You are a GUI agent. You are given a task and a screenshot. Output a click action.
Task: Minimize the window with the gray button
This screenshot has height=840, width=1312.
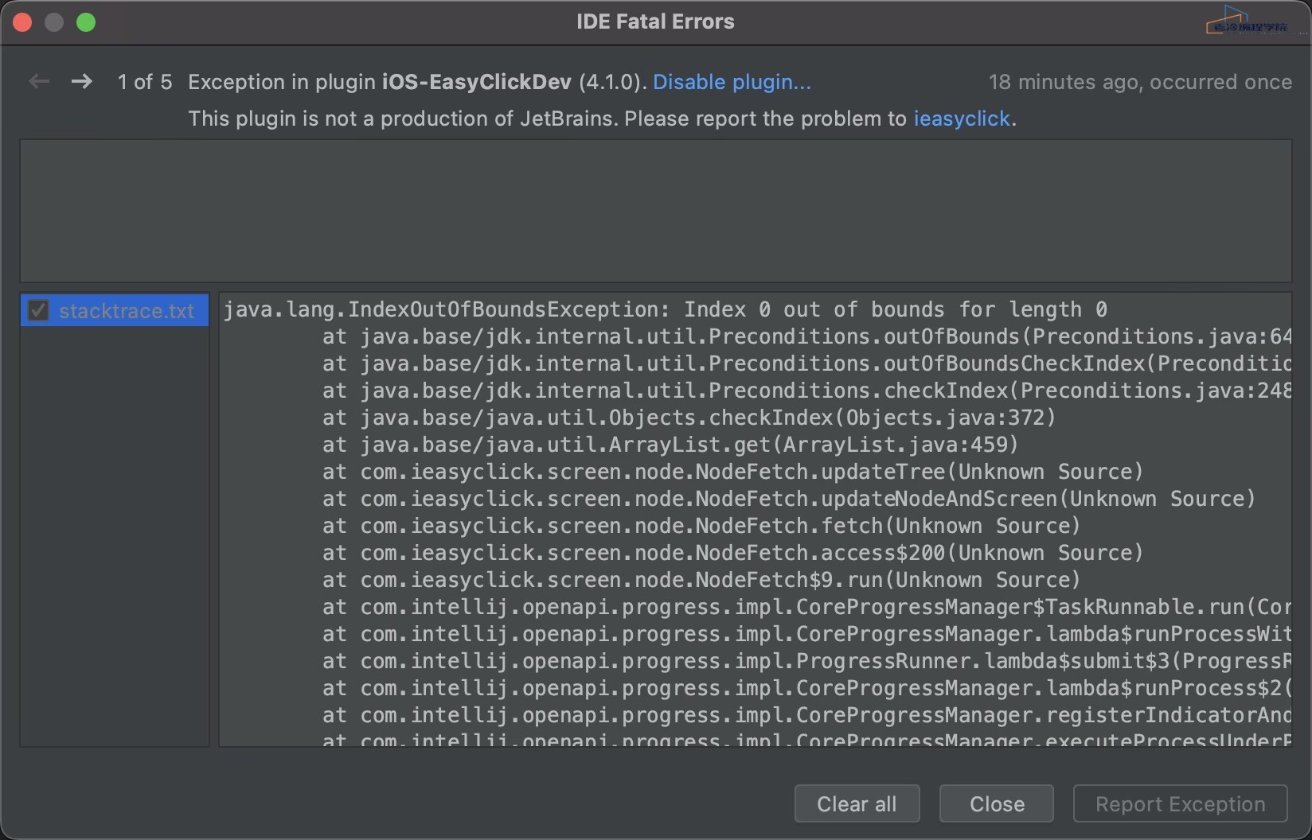pos(54,22)
